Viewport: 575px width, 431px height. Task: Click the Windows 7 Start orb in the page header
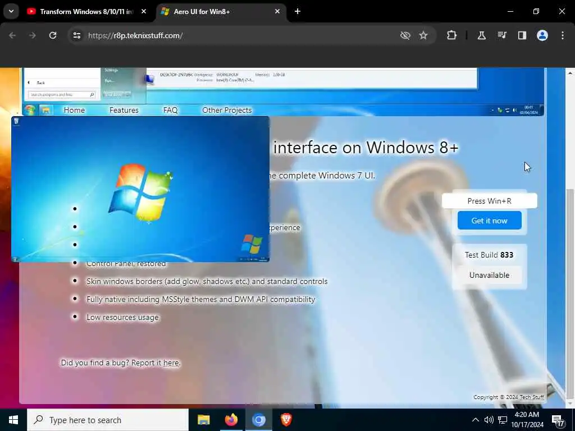point(30,110)
